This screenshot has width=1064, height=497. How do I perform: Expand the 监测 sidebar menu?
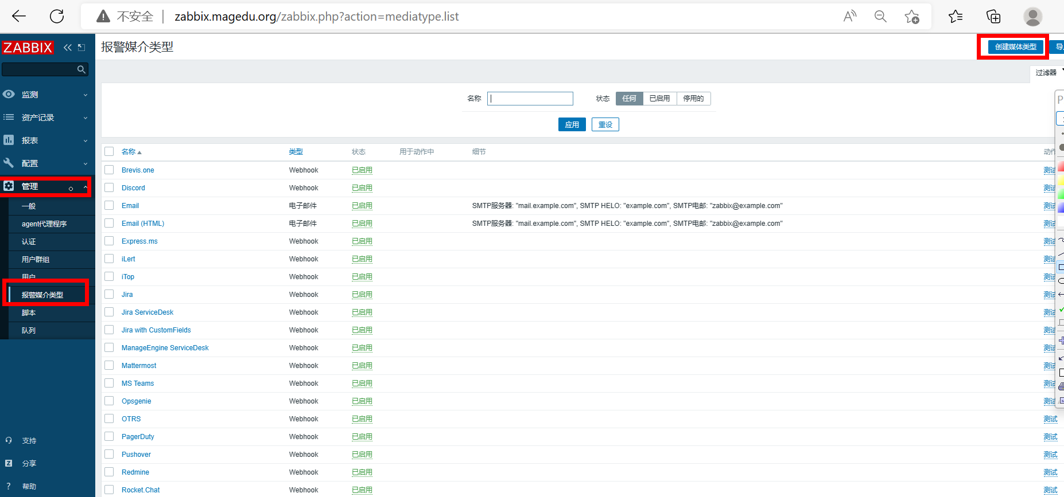pyautogui.click(x=47, y=95)
